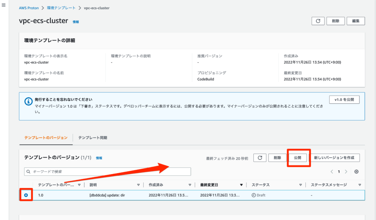
Task: Click the Draft status cell
Action: pos(258,195)
